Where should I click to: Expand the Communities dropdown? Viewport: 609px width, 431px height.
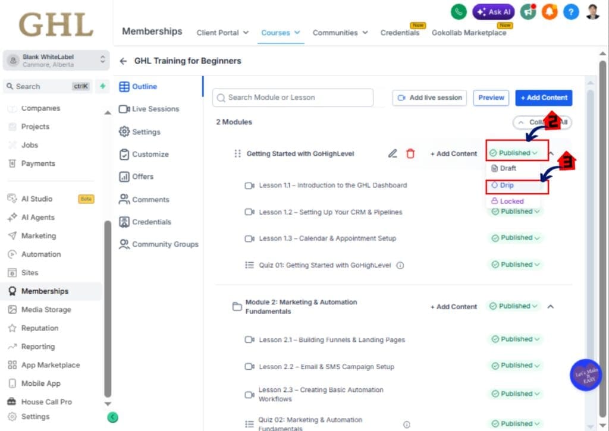tap(340, 33)
